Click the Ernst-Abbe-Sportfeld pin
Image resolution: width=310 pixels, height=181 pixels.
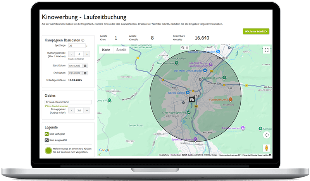click(189, 112)
